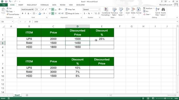179x100 pixels.
Task: Cut the selection with scissors icon
Action: (8, 8)
